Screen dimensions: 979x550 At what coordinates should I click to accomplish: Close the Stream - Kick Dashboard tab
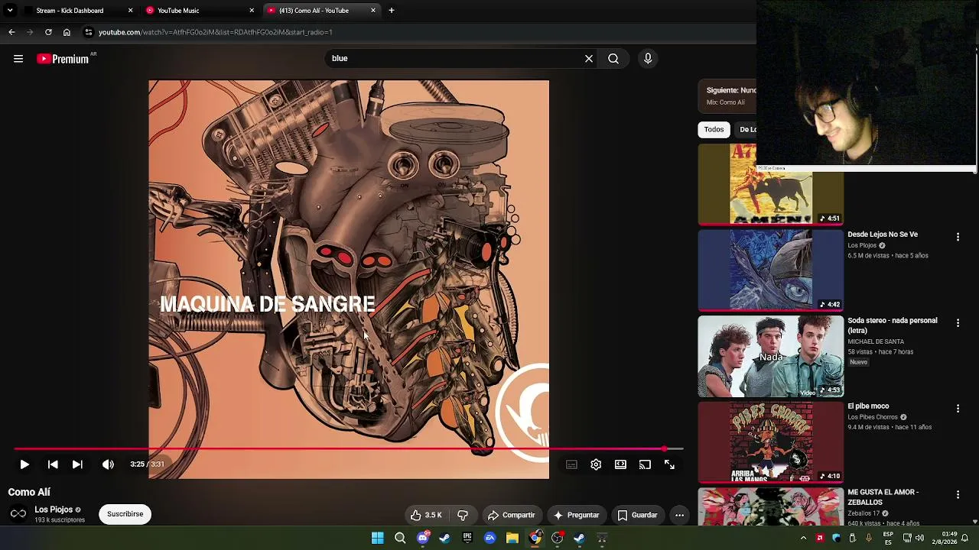[x=130, y=11]
